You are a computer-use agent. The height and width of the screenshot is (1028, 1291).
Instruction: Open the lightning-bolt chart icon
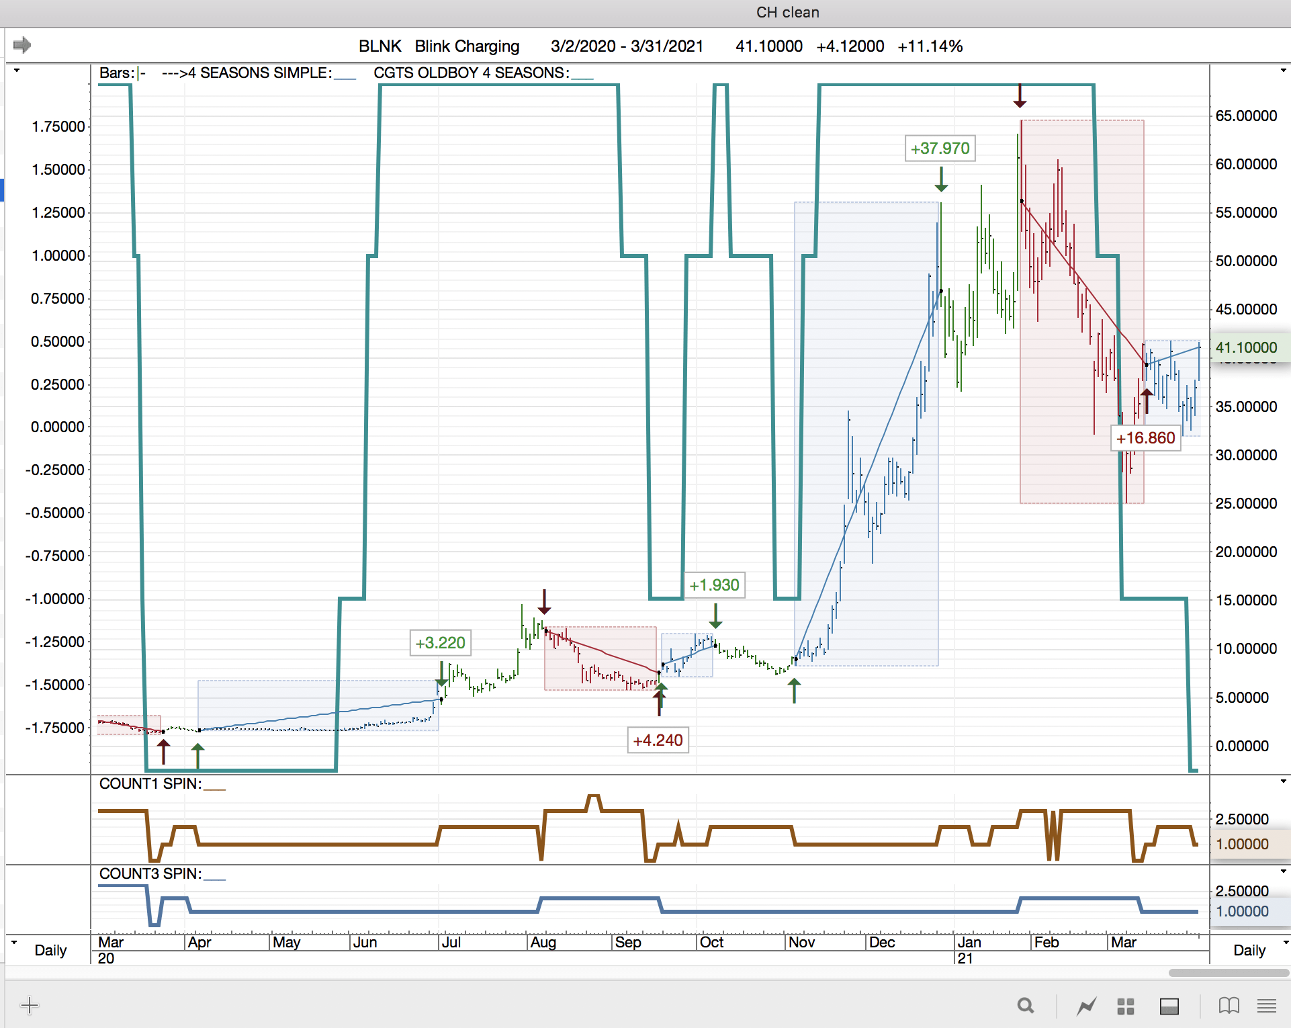click(x=1086, y=1005)
